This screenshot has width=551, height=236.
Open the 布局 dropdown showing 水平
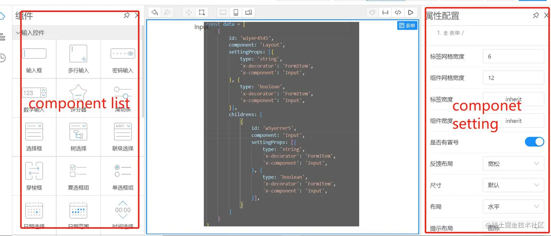coord(513,207)
